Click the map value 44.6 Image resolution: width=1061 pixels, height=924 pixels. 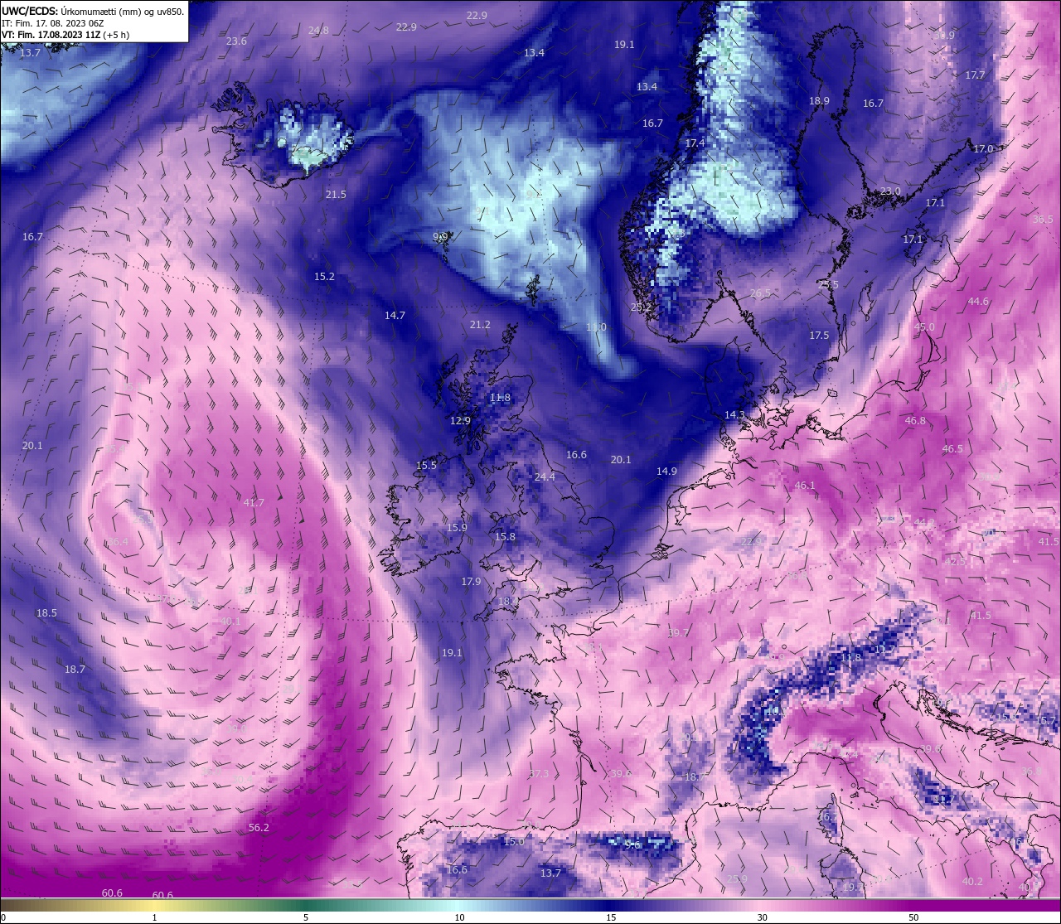coord(978,302)
